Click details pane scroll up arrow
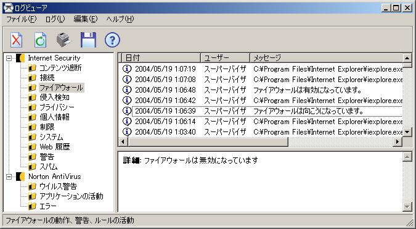416x229 pixels. [407, 157]
